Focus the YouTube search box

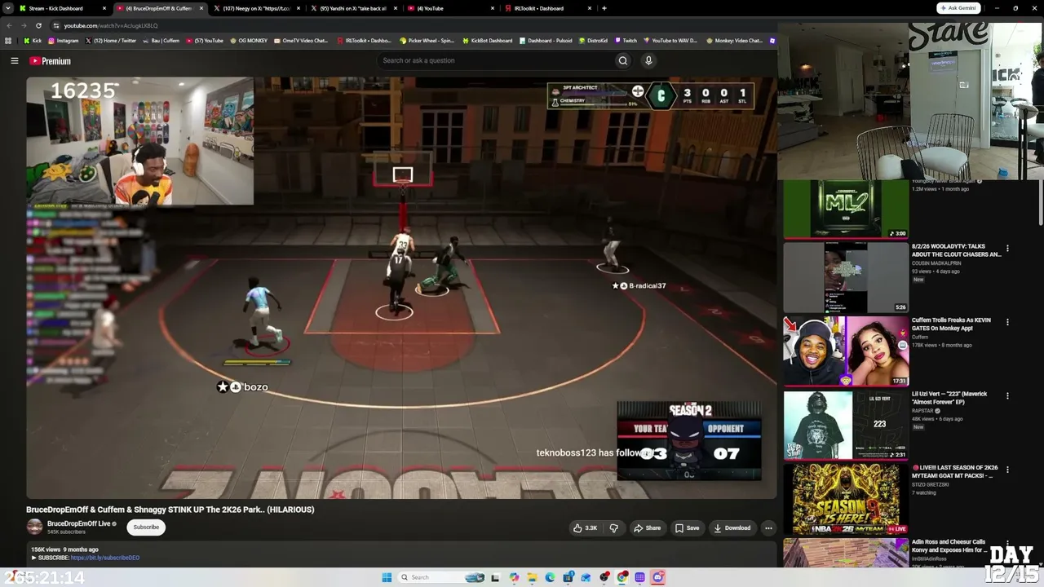point(496,60)
